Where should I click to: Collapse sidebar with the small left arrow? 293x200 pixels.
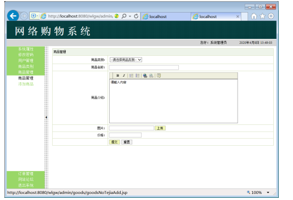tap(46, 117)
